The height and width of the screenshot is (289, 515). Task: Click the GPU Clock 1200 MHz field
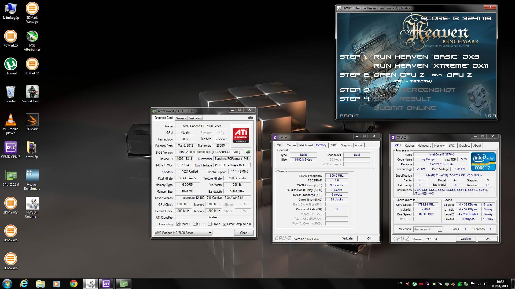183,204
